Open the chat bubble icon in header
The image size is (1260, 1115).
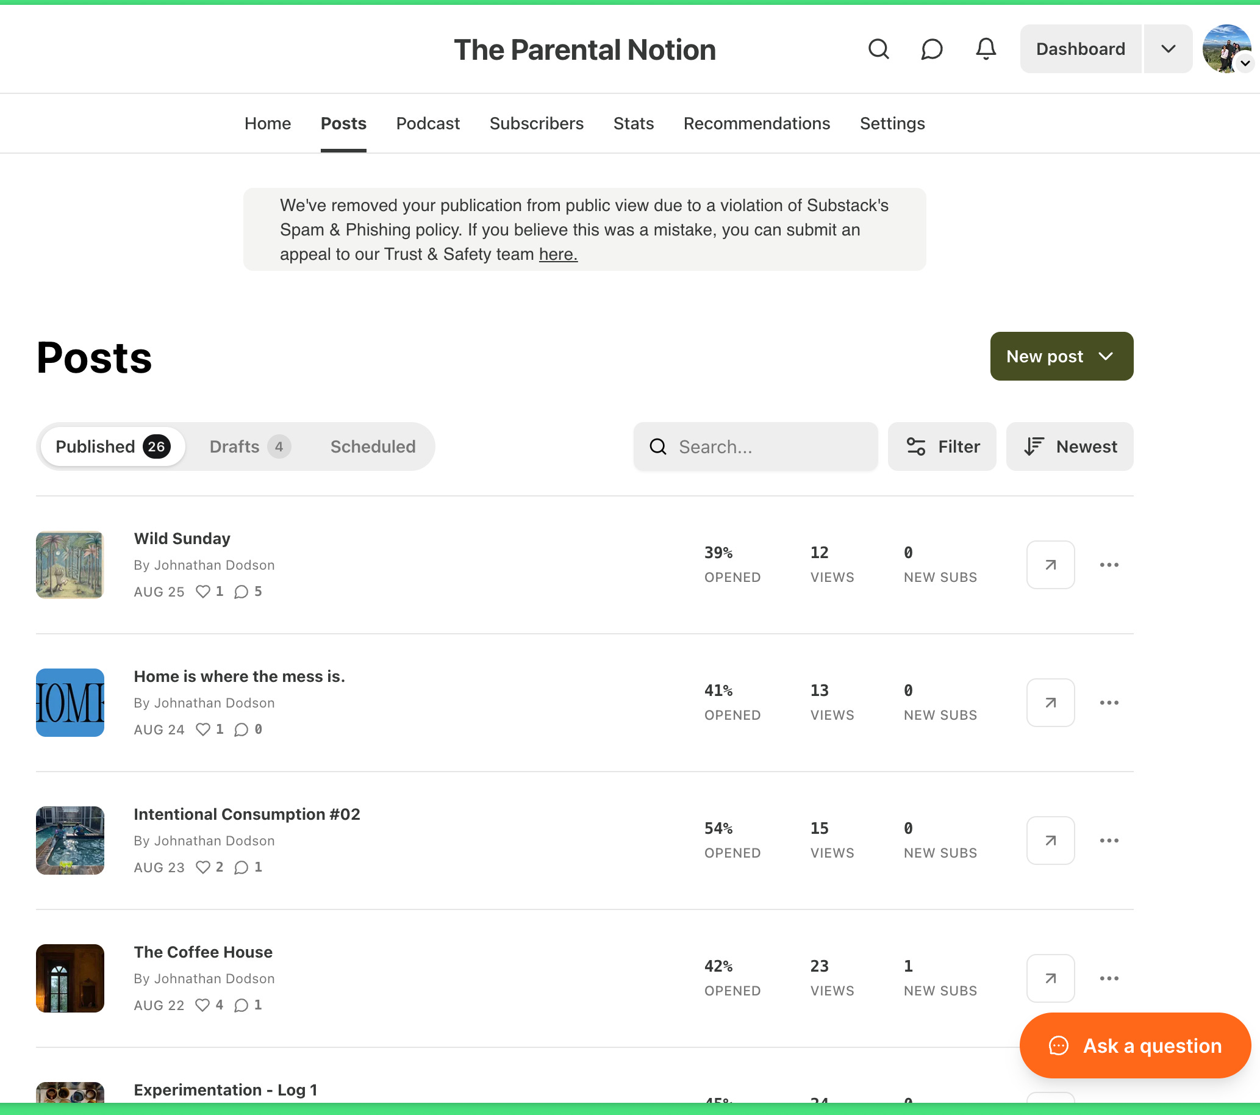pyautogui.click(x=931, y=49)
